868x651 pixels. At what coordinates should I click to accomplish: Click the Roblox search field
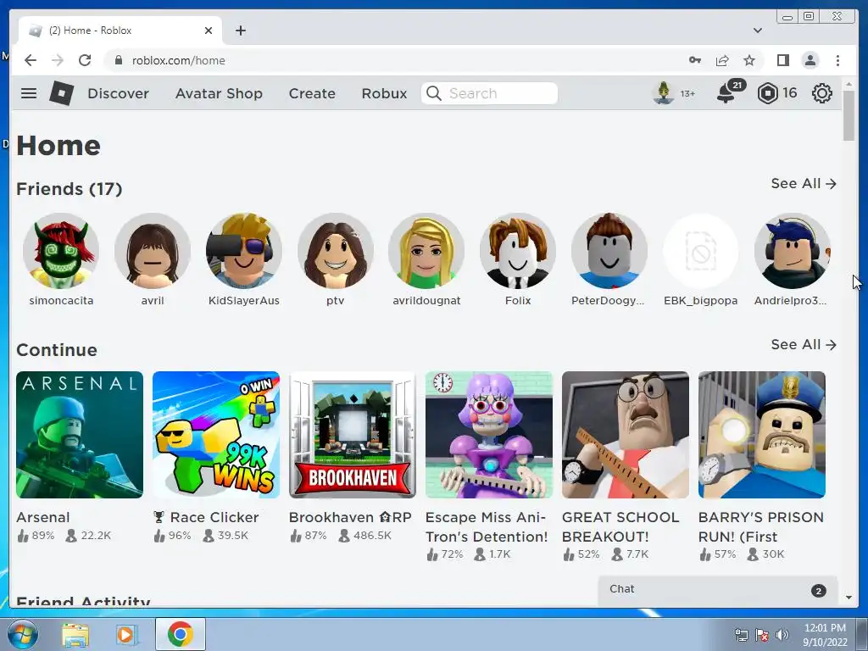[489, 93]
